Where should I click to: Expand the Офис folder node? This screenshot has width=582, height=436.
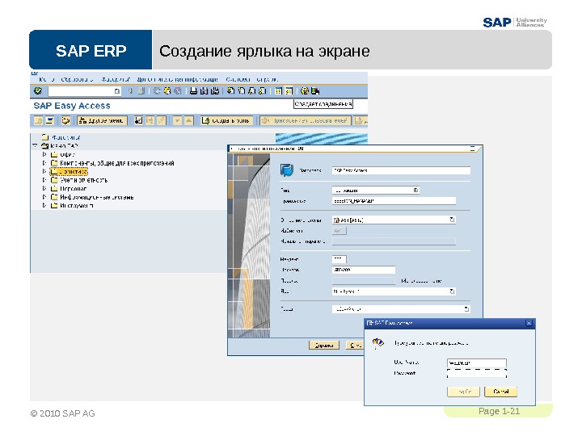pyautogui.click(x=44, y=154)
